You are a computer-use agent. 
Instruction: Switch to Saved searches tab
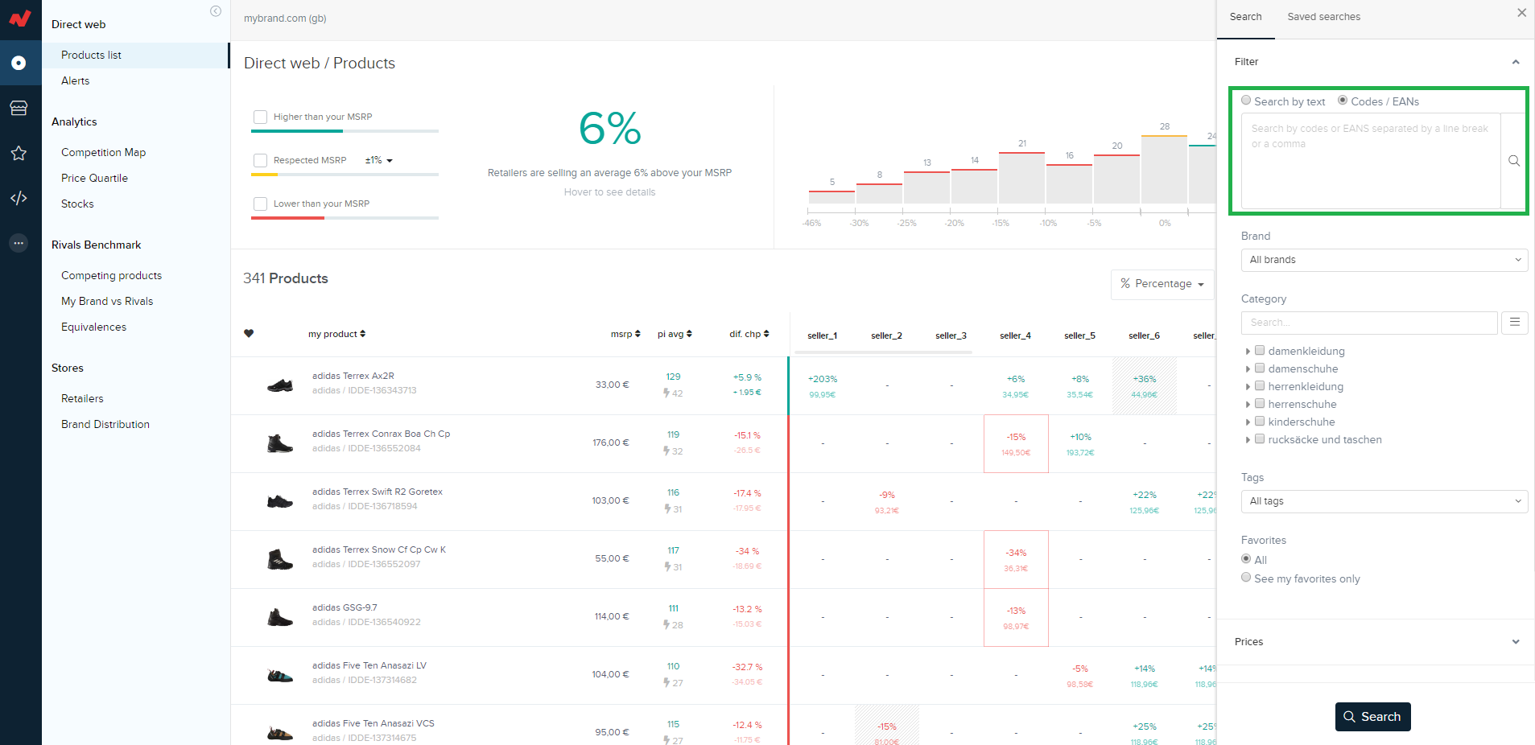pyautogui.click(x=1323, y=17)
